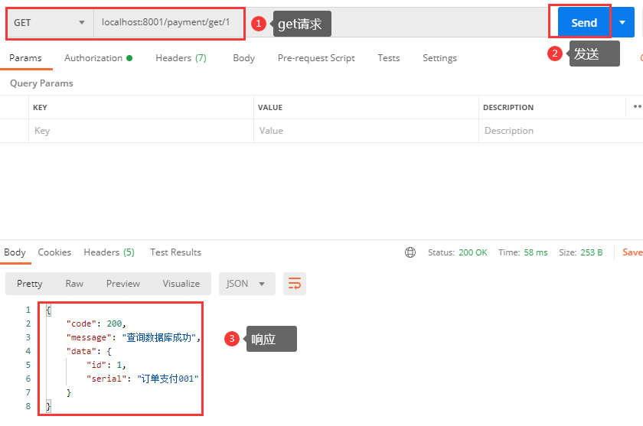Click the "code": 200 line
This screenshot has height=426, width=643.
point(96,324)
